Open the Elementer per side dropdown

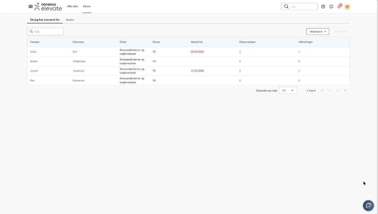288,91
